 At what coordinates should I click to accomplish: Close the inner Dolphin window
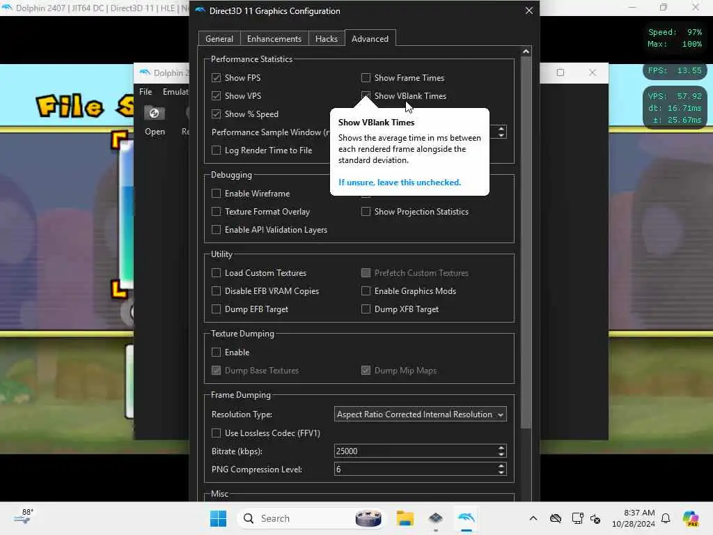pyautogui.click(x=592, y=72)
